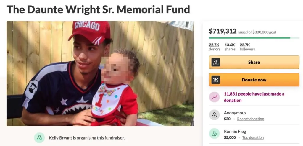
Task: Open the Top donation link
Action: pyautogui.click(x=253, y=137)
